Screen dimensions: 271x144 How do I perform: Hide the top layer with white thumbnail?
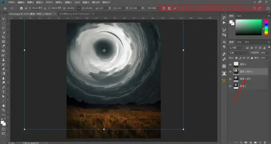[x=230, y=64]
